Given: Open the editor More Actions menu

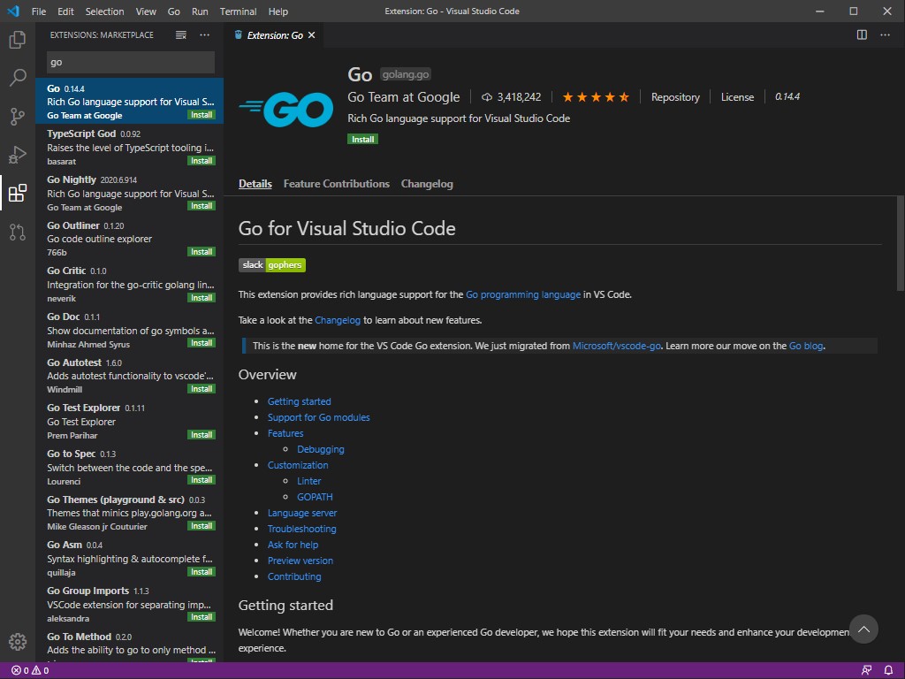Looking at the screenshot, I should click(885, 34).
